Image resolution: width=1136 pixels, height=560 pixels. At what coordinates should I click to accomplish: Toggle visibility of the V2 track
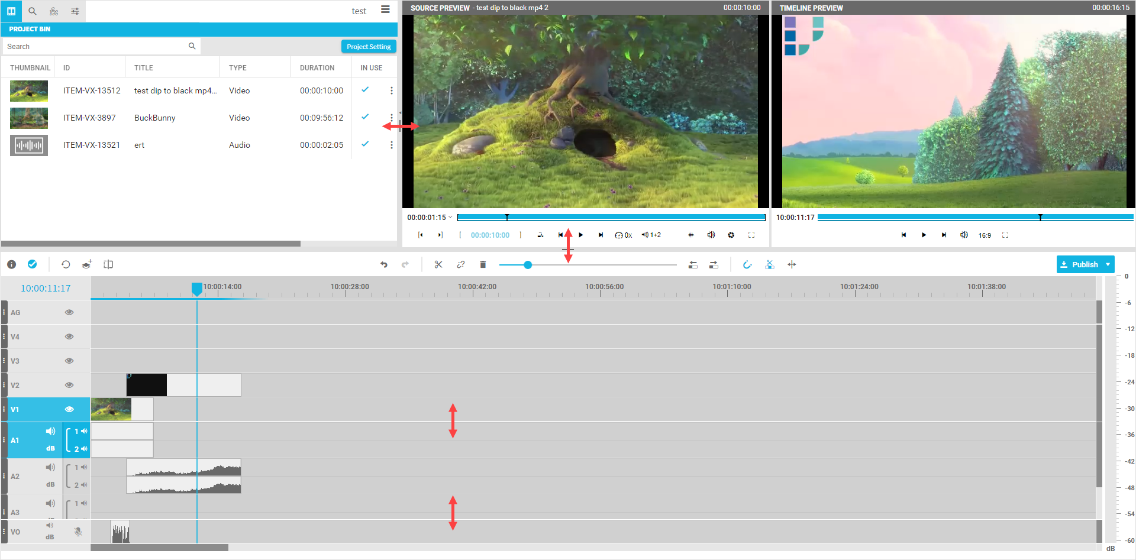[69, 385]
